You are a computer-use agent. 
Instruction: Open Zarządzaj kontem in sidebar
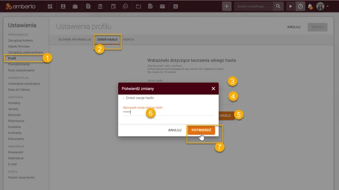tap(21, 40)
